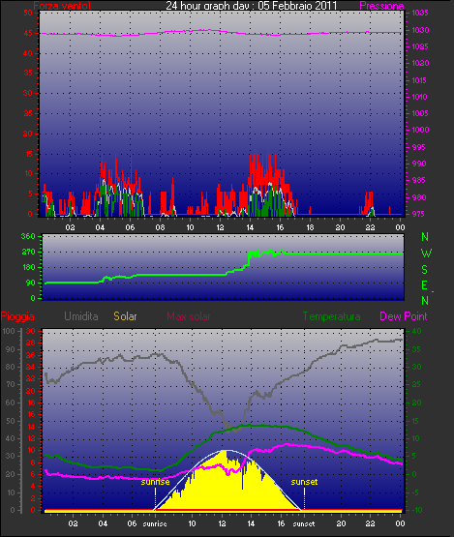Click the 14 hour tick under wind chart
Screen dimensions: 454x537
click(x=250, y=227)
